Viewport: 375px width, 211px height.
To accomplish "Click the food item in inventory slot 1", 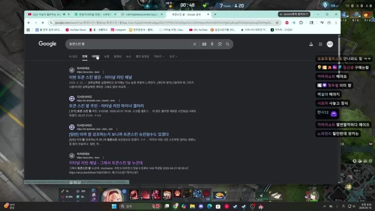I will 219,195.
